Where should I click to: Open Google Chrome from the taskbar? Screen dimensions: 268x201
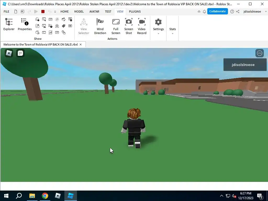45,196
